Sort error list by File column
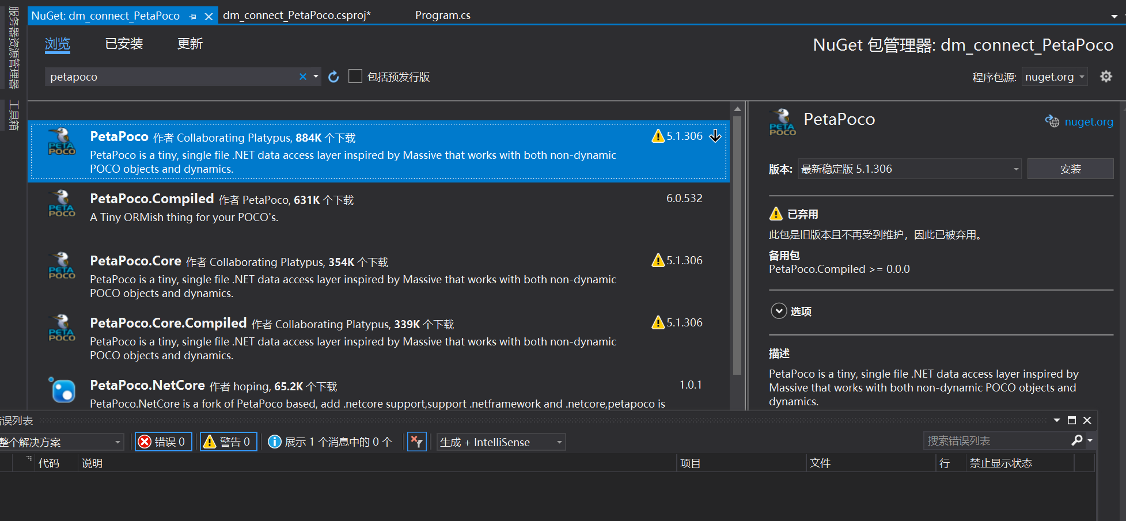Viewport: 1126px width, 521px height. (870, 463)
